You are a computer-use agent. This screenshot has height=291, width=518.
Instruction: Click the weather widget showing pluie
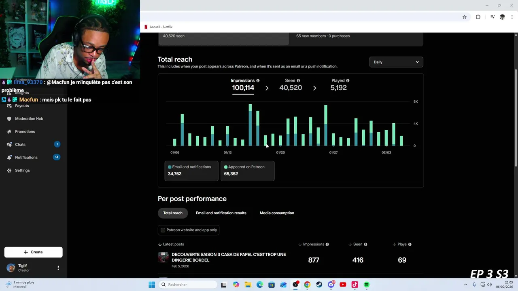coord(19,285)
